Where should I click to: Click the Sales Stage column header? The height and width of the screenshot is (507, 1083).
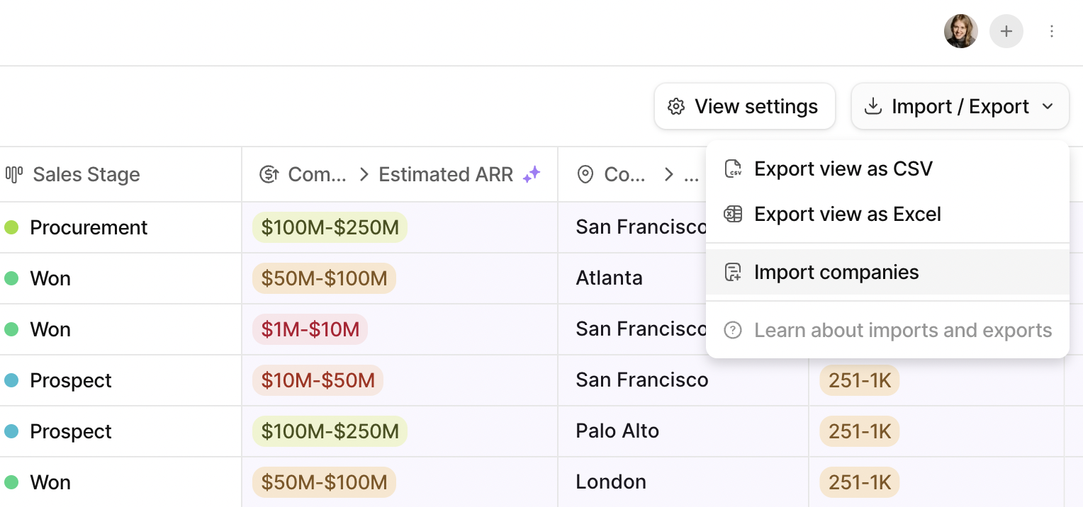point(120,174)
